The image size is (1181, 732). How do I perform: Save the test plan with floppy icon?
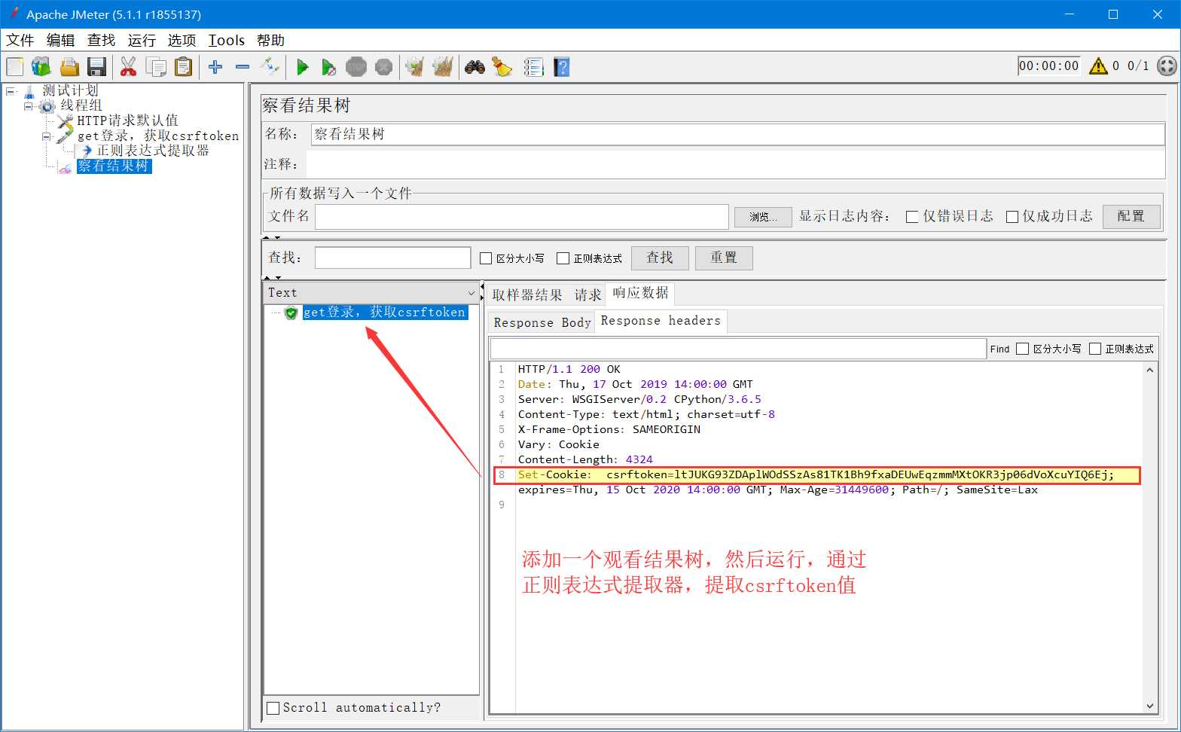pos(96,67)
